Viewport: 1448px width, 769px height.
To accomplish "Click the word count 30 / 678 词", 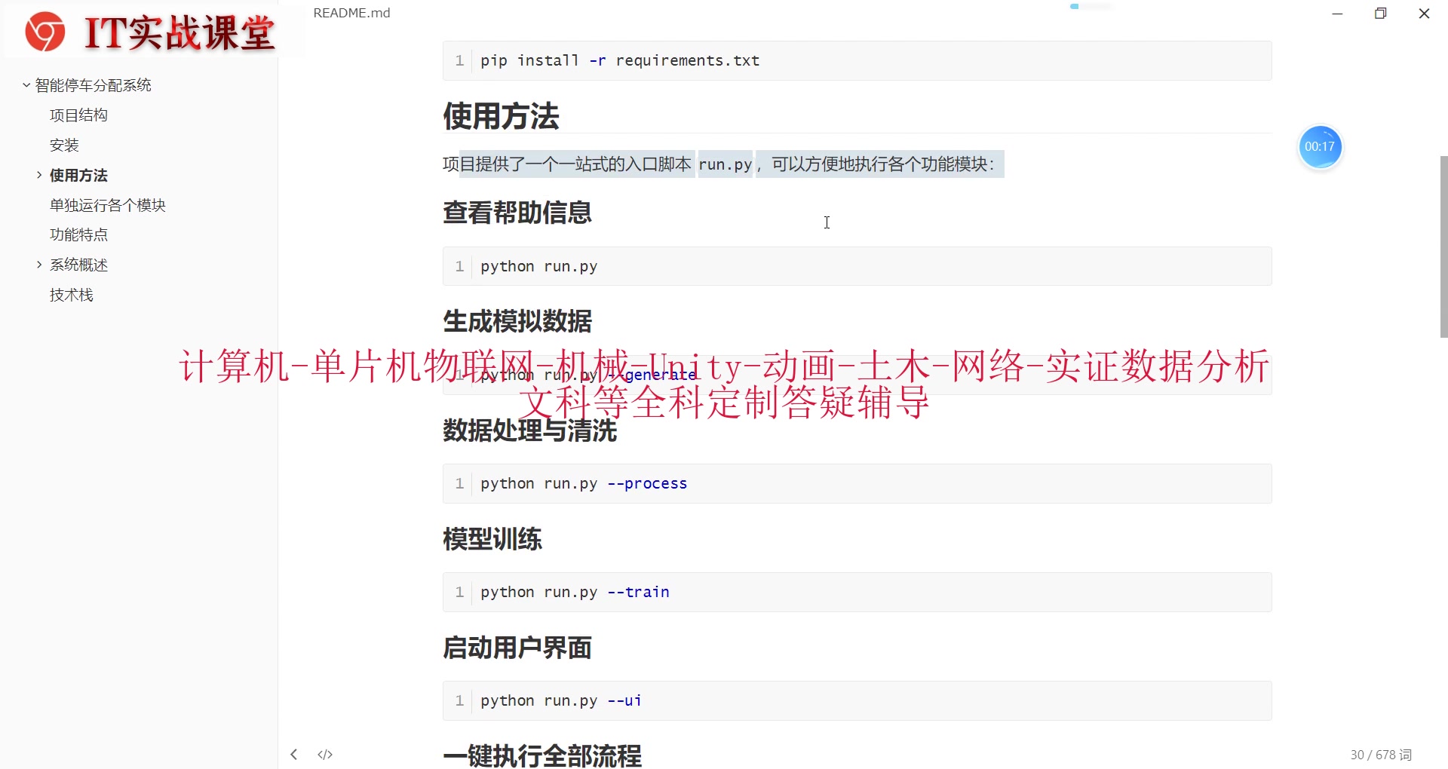I will (1381, 755).
